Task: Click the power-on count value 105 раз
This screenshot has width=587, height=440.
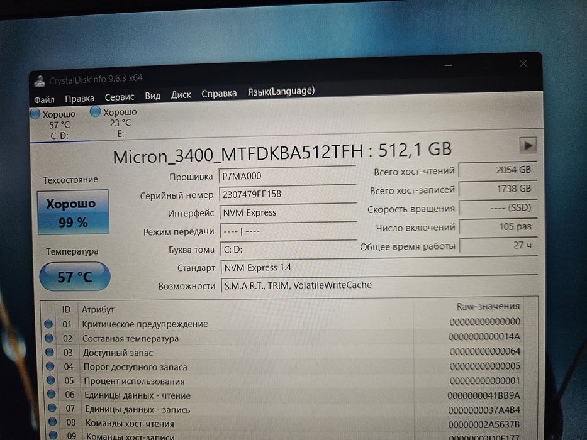Action: (499, 226)
